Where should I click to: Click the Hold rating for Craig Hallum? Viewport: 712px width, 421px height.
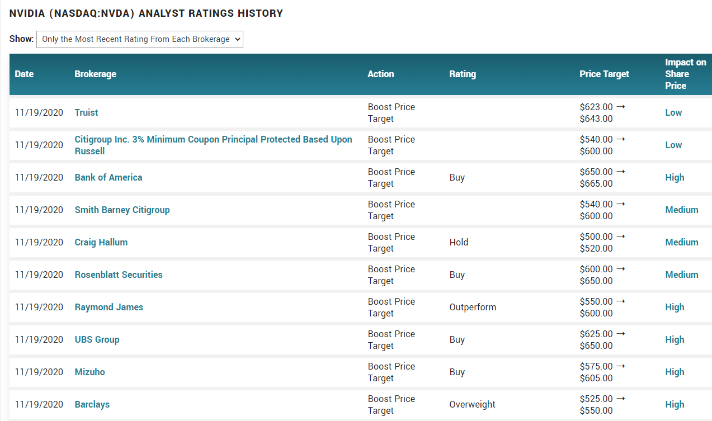[x=459, y=242]
